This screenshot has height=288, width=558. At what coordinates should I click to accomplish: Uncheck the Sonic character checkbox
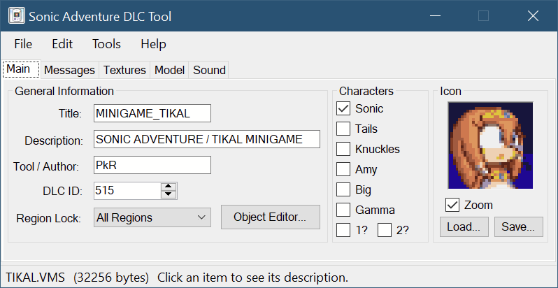[x=343, y=108]
